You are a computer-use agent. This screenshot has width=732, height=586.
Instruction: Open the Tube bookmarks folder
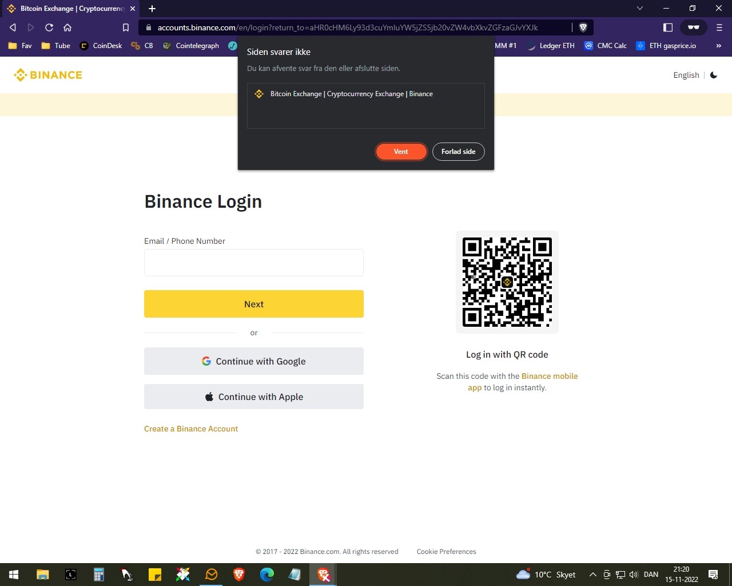(55, 46)
